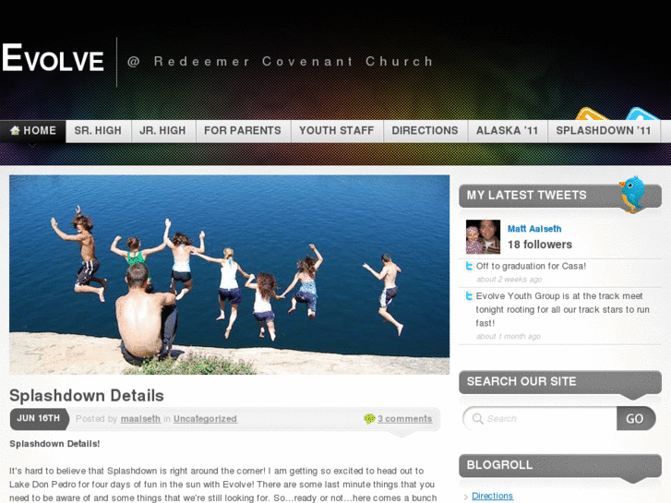Go to the For Parents page
Viewport: 671px width, 503px height.
click(243, 130)
